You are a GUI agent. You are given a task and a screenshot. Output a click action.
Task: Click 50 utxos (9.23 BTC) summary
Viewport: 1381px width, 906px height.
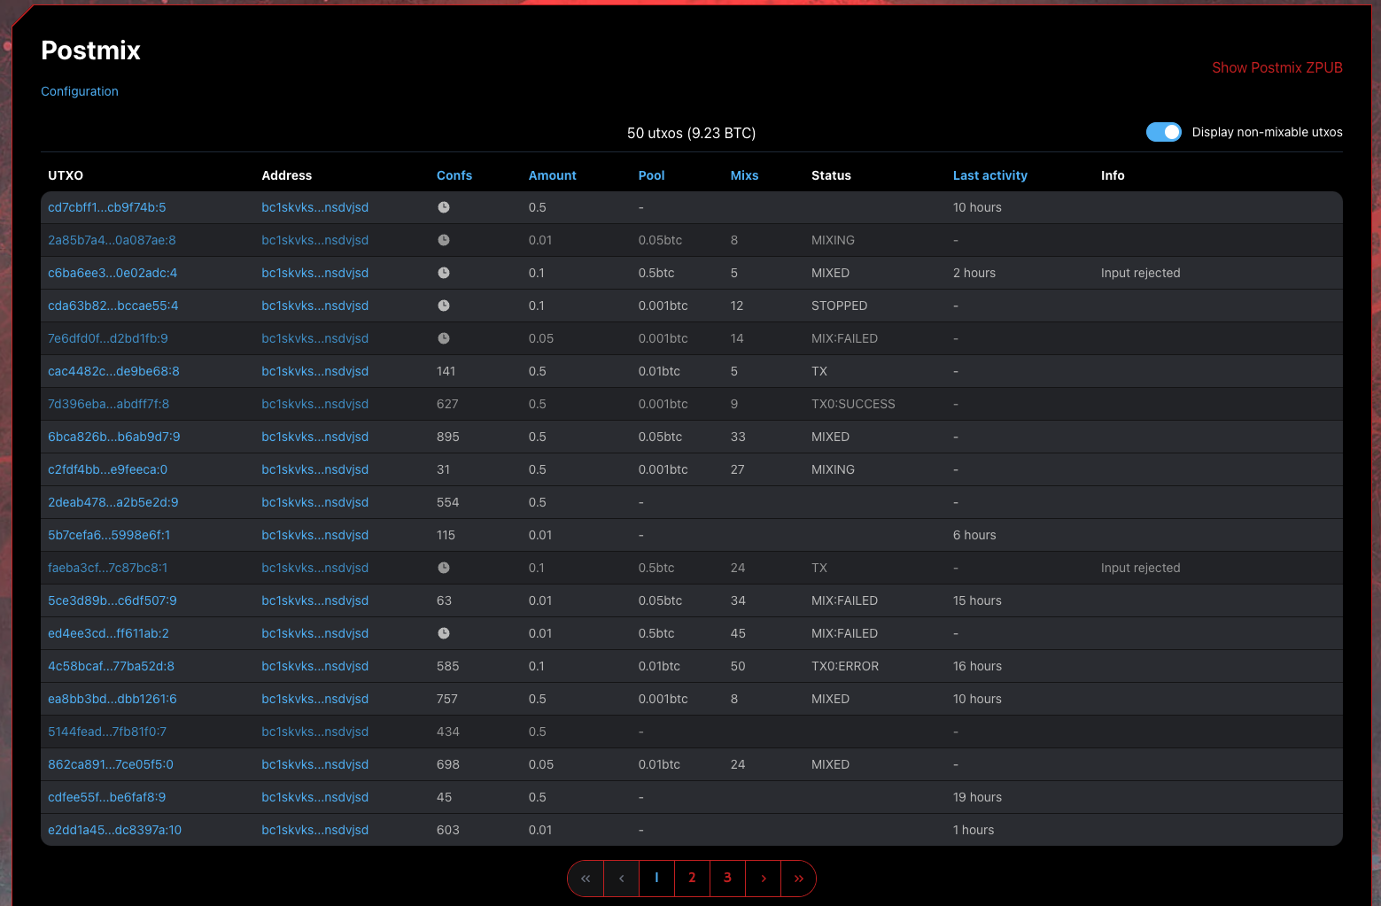692,133
